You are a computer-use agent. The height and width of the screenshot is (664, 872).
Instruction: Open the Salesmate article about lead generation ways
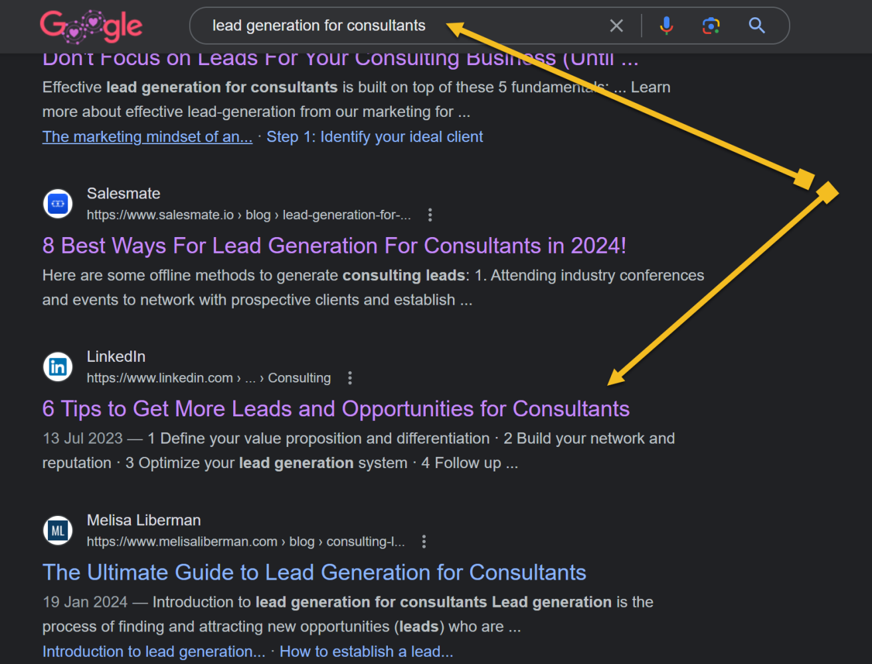334,246
